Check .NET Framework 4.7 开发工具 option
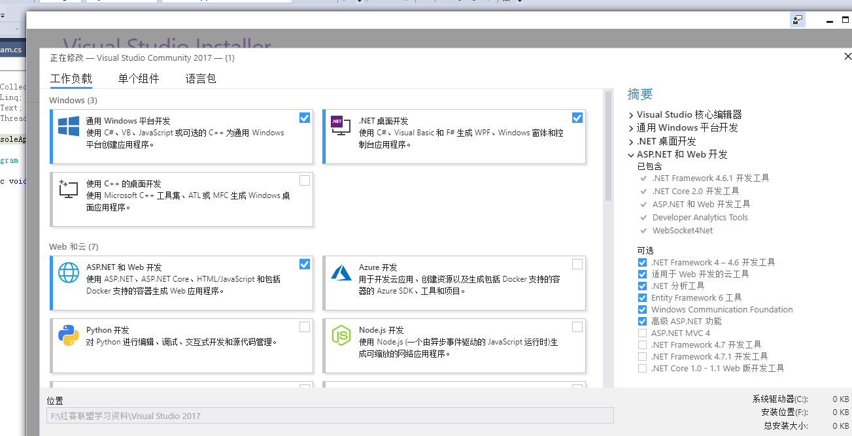This screenshot has width=852, height=436. click(642, 344)
